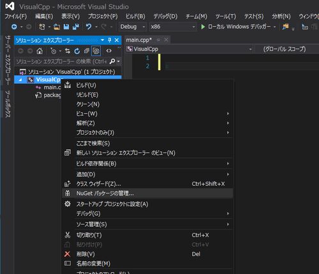
Task: Select the Solution 'VisualCpp' tree node
Action: [x=71, y=72]
